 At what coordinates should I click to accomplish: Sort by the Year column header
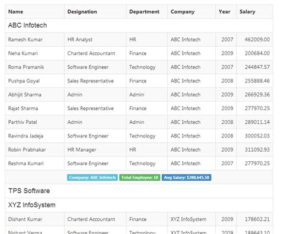point(225,12)
